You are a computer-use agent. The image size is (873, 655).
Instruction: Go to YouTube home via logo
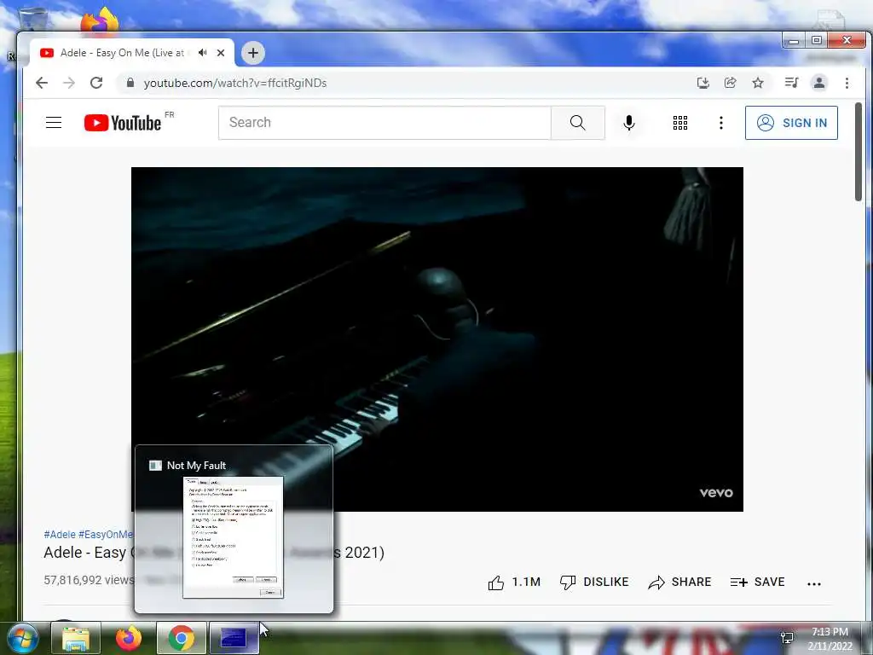(123, 123)
